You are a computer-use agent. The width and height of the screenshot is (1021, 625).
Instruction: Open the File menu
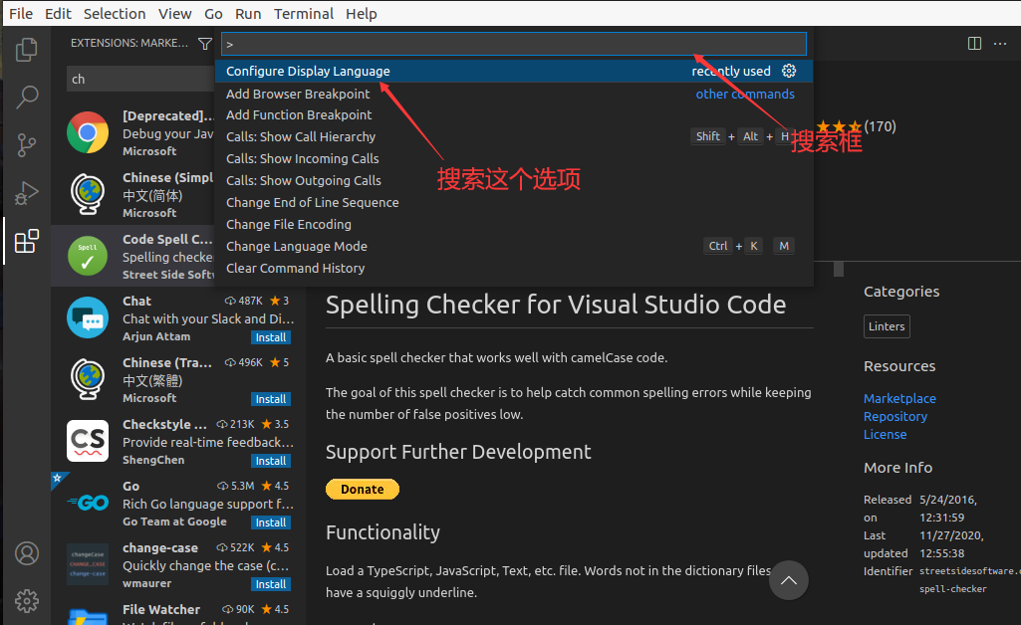pyautogui.click(x=21, y=14)
